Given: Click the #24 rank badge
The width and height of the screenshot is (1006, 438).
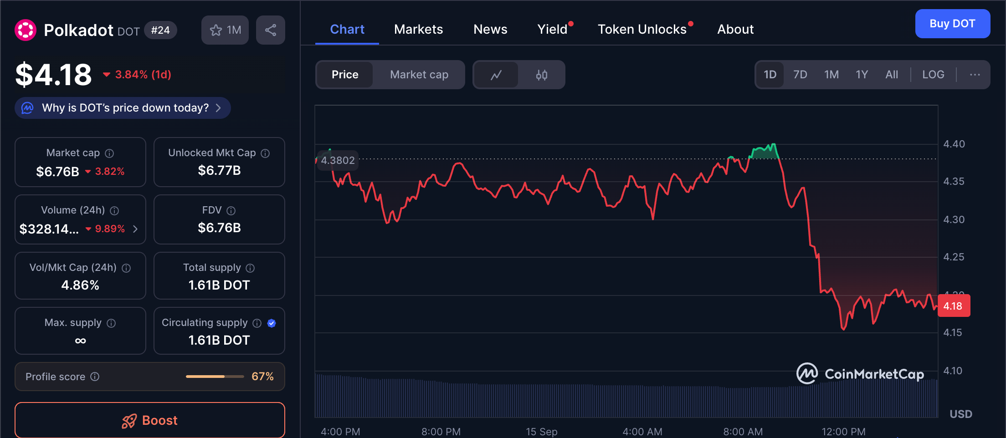Looking at the screenshot, I should tap(160, 30).
